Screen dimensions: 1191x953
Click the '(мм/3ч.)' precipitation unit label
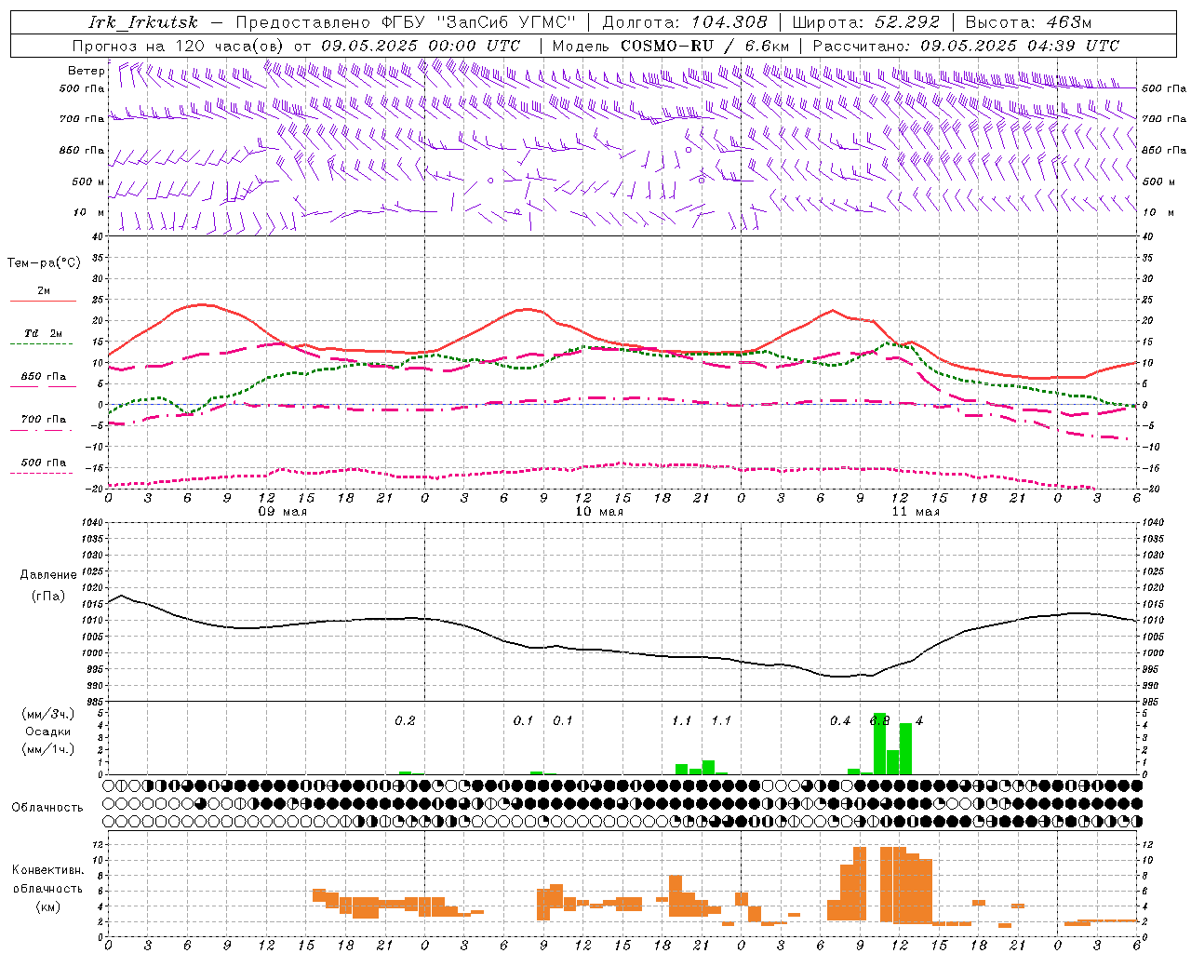pyautogui.click(x=48, y=714)
